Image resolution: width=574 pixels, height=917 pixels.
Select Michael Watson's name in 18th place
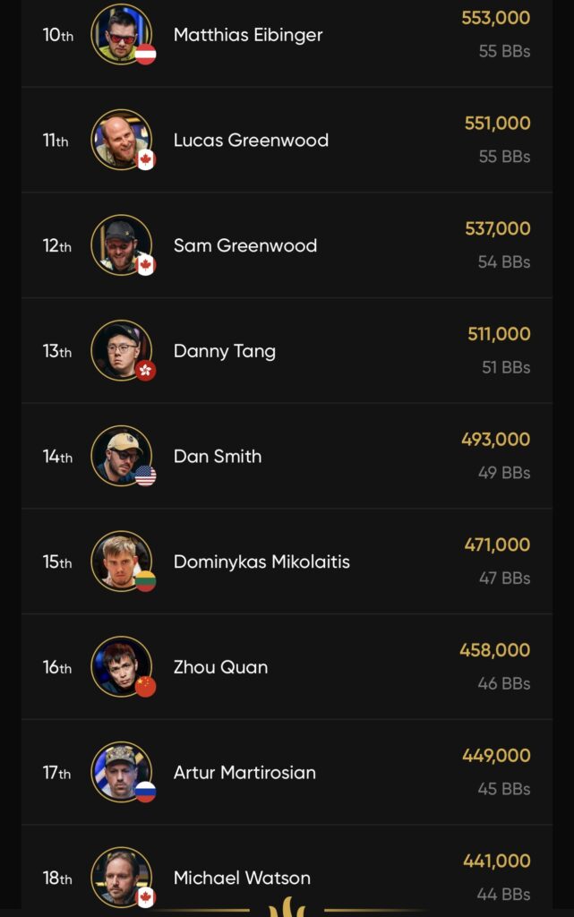(242, 878)
